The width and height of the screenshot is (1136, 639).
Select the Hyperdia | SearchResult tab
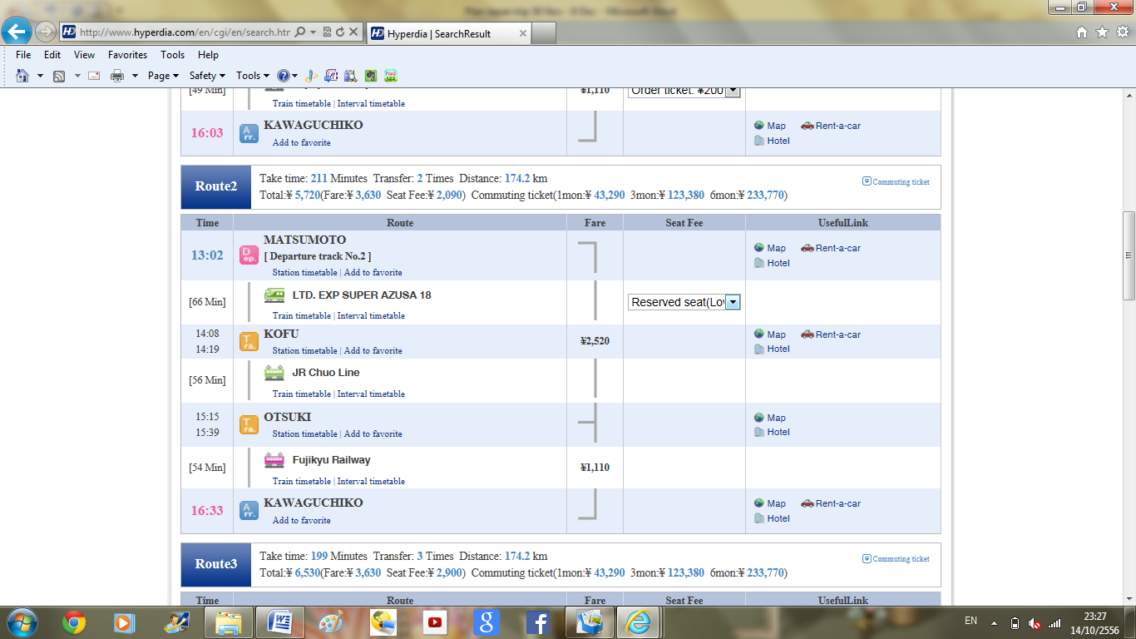(448, 33)
